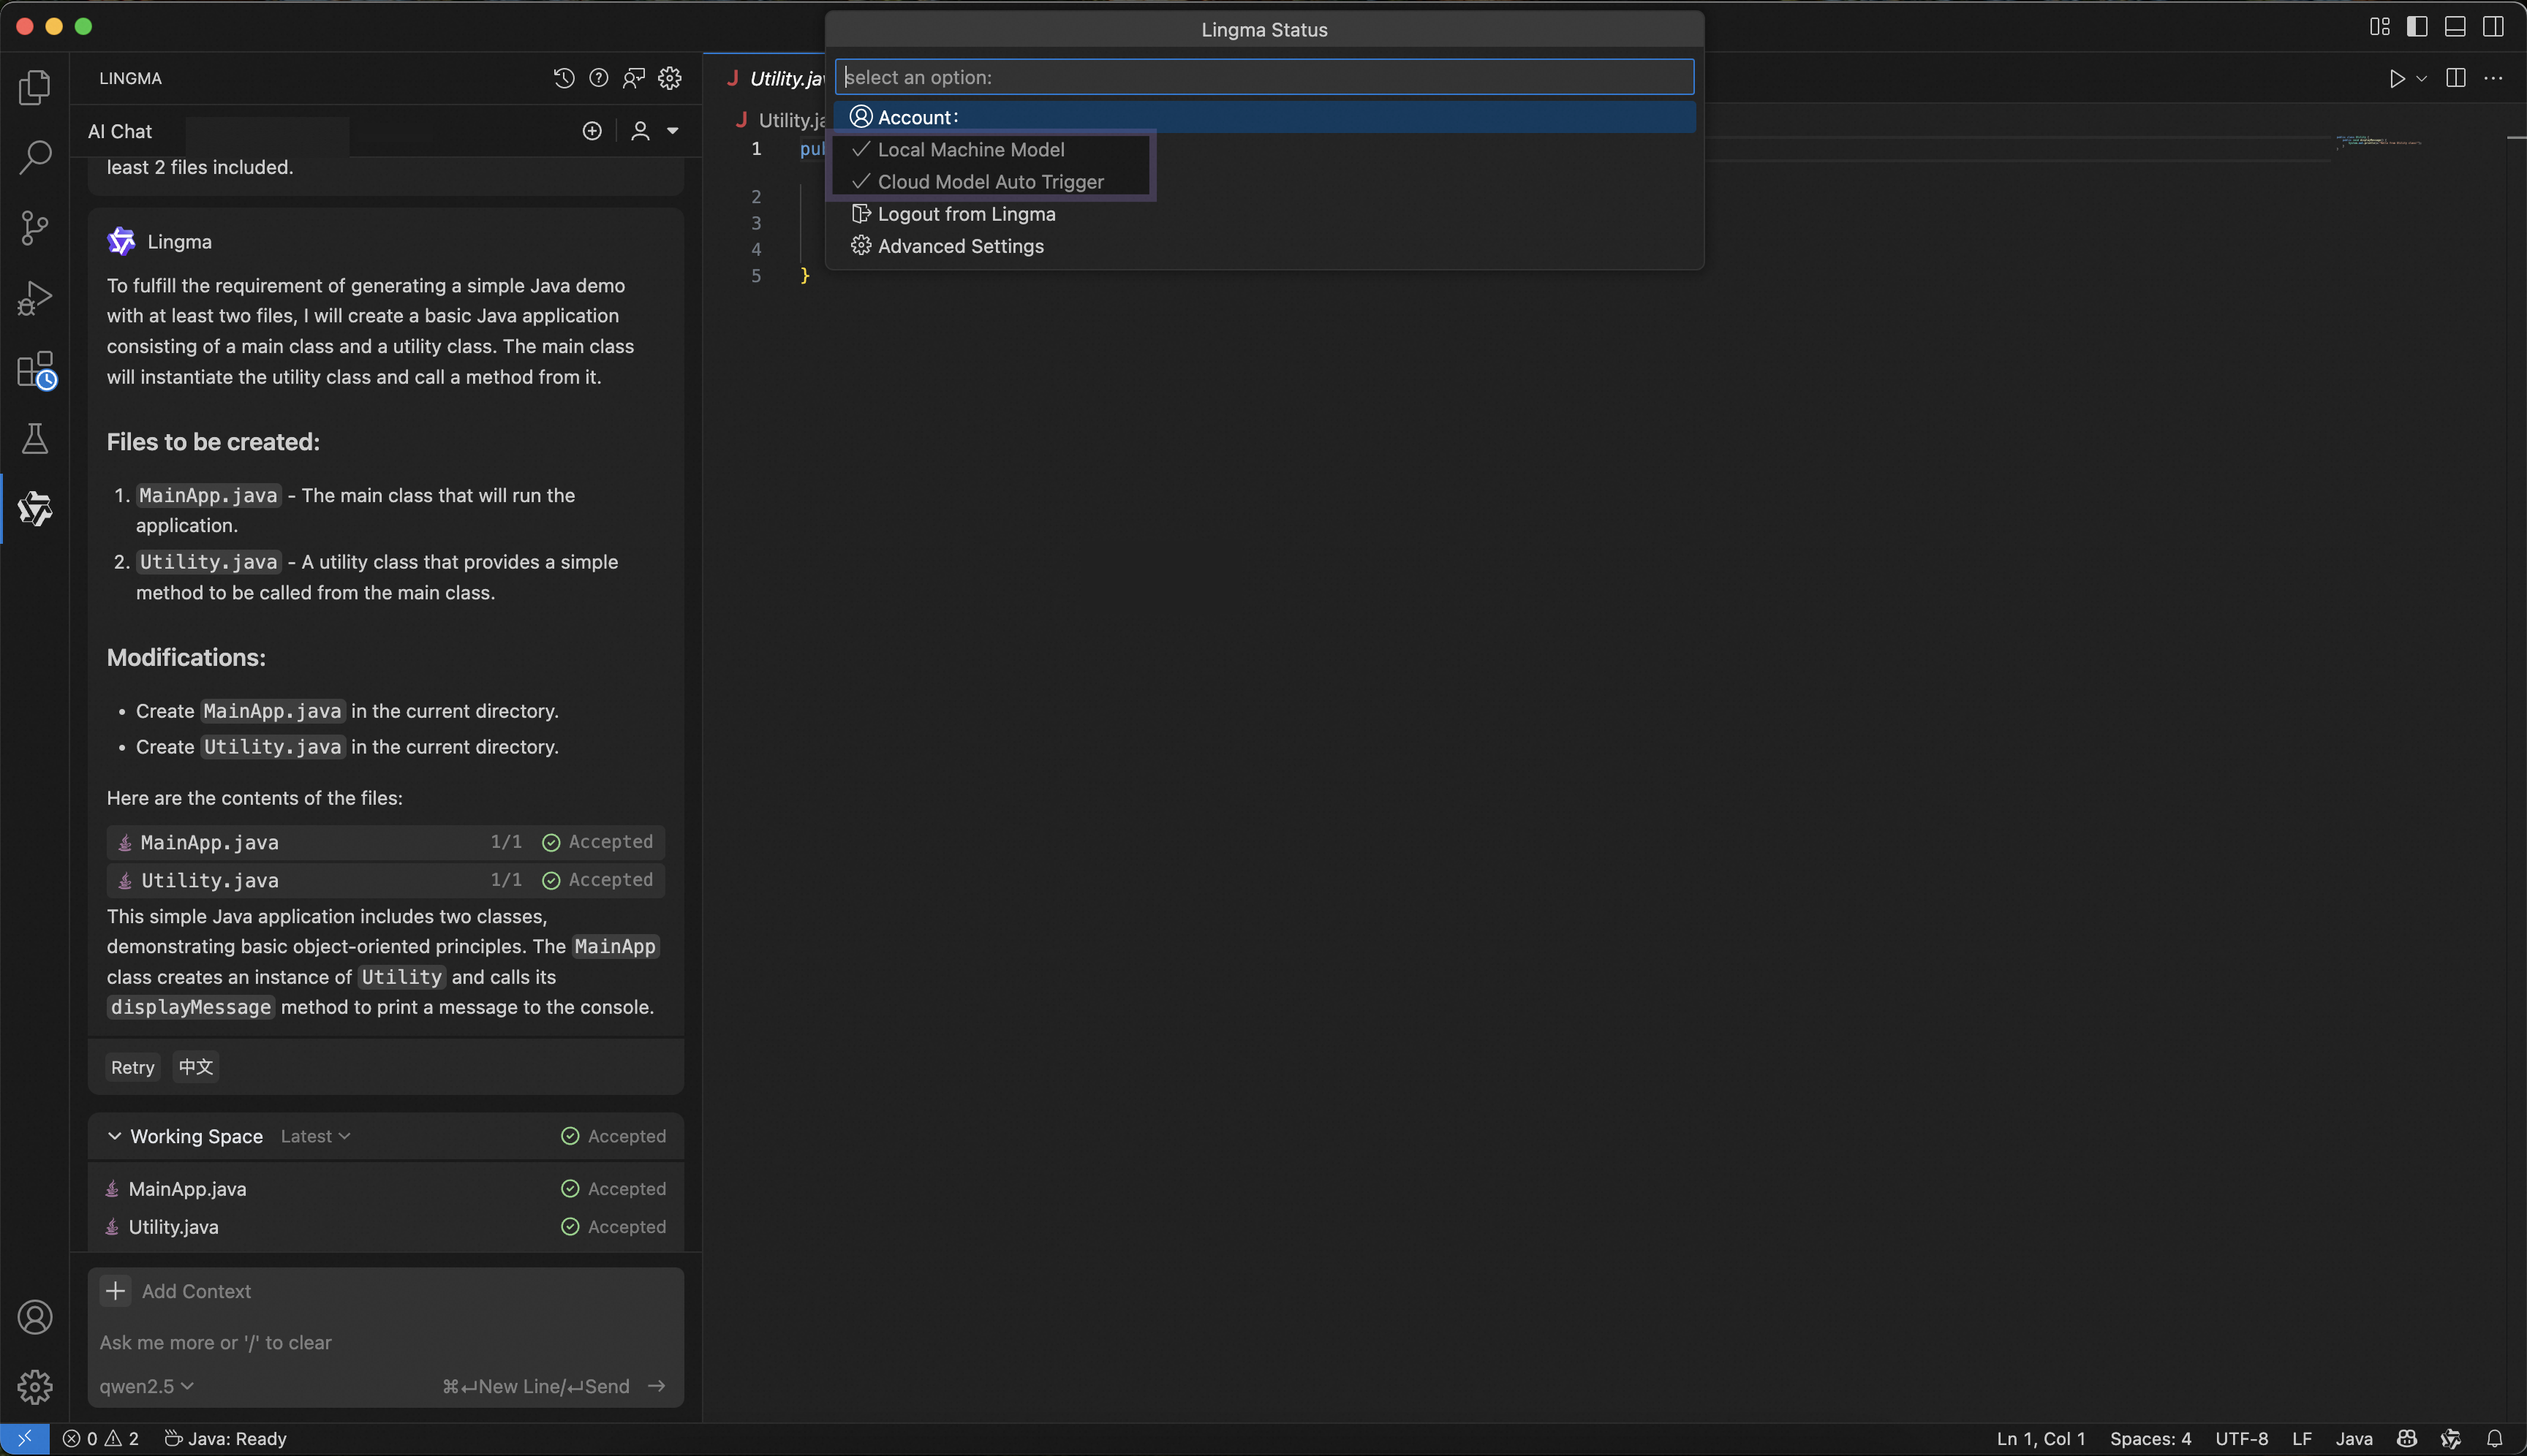Switch to the AI Chat tab
This screenshot has height=1456, width=2527.
[120, 131]
